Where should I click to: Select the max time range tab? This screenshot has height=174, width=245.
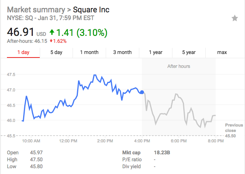tap(222, 52)
